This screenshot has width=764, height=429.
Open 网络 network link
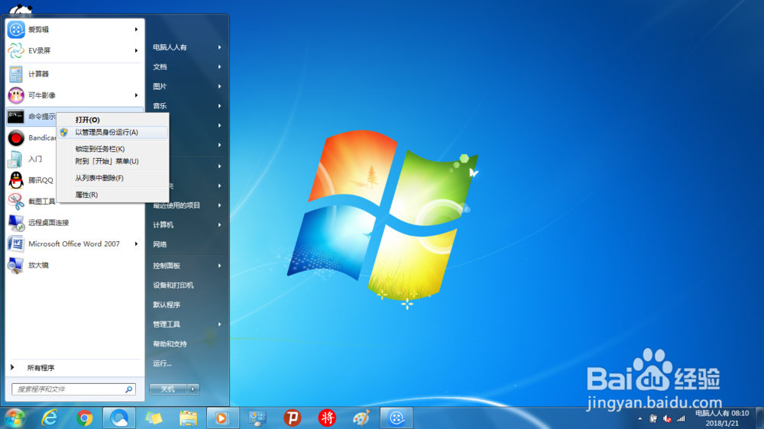(x=160, y=244)
